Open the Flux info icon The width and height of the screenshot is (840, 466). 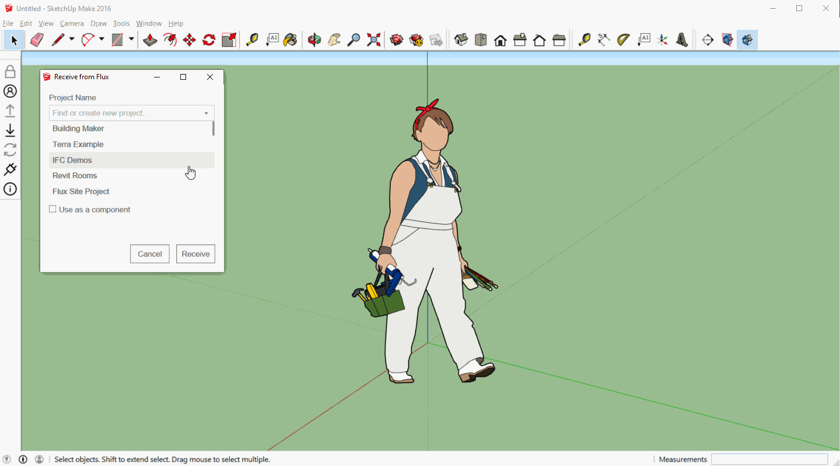click(10, 189)
